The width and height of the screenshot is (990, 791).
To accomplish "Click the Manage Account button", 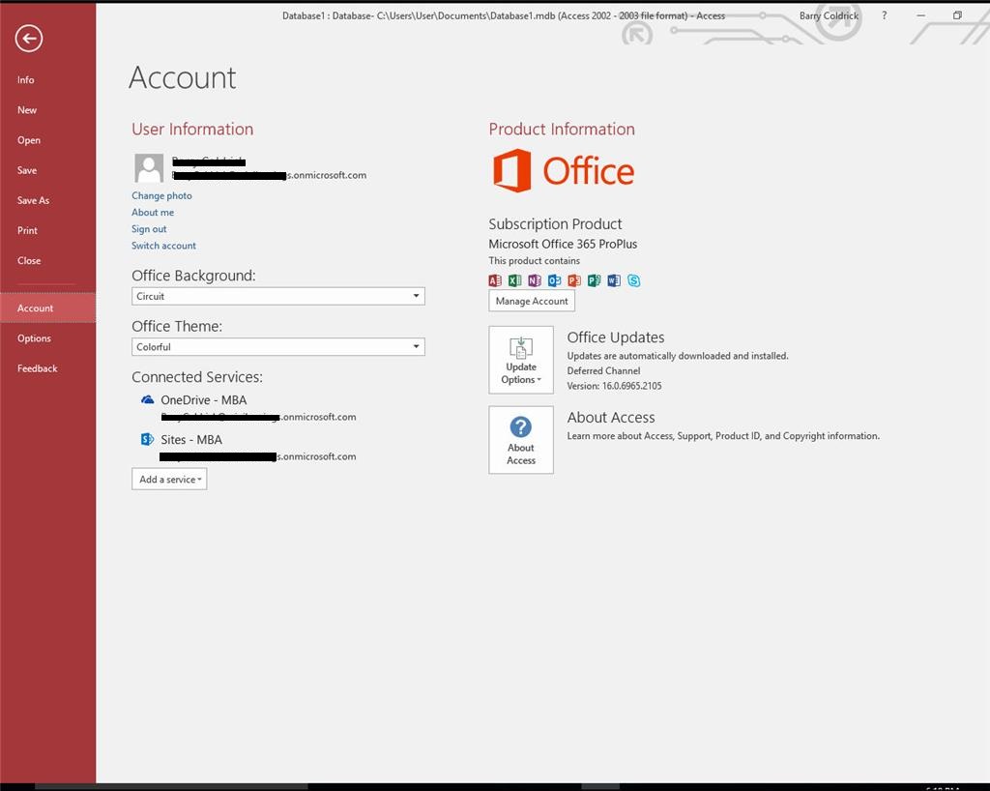I will (532, 301).
